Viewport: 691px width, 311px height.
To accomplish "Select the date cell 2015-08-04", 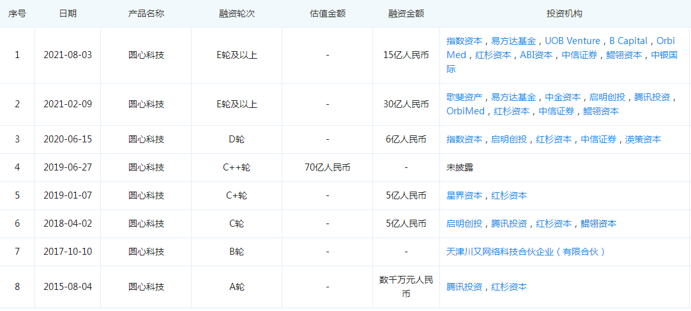I will (x=68, y=287).
